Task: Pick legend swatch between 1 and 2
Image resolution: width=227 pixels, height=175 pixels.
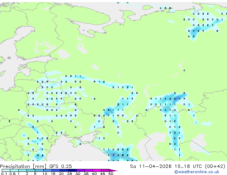Action: (23, 170)
